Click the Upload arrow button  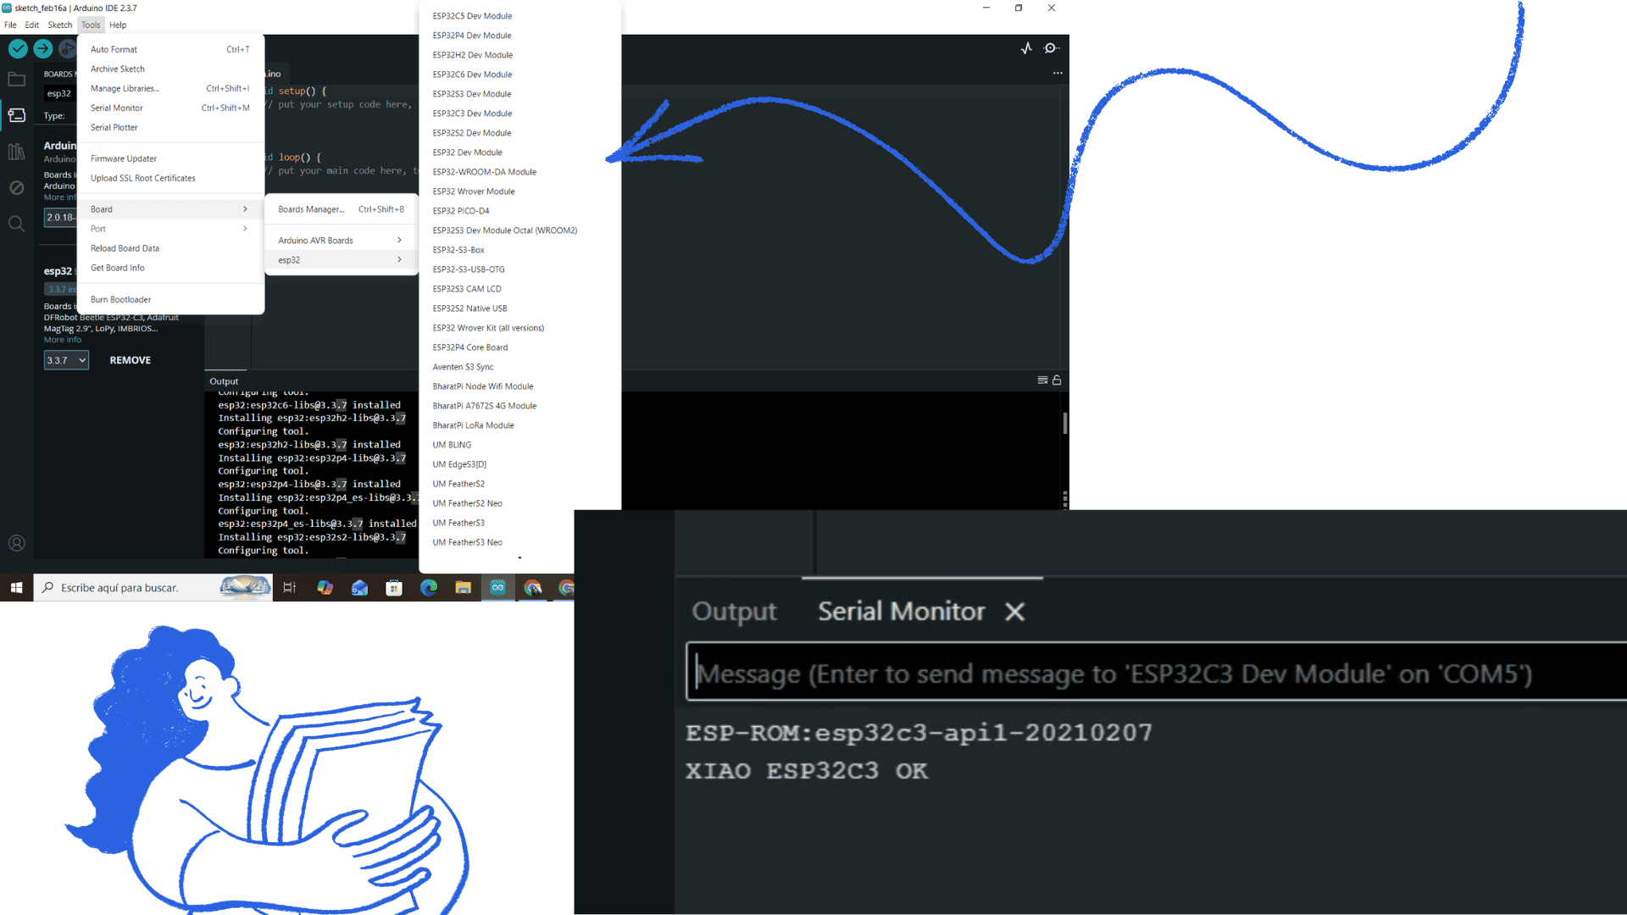42,49
